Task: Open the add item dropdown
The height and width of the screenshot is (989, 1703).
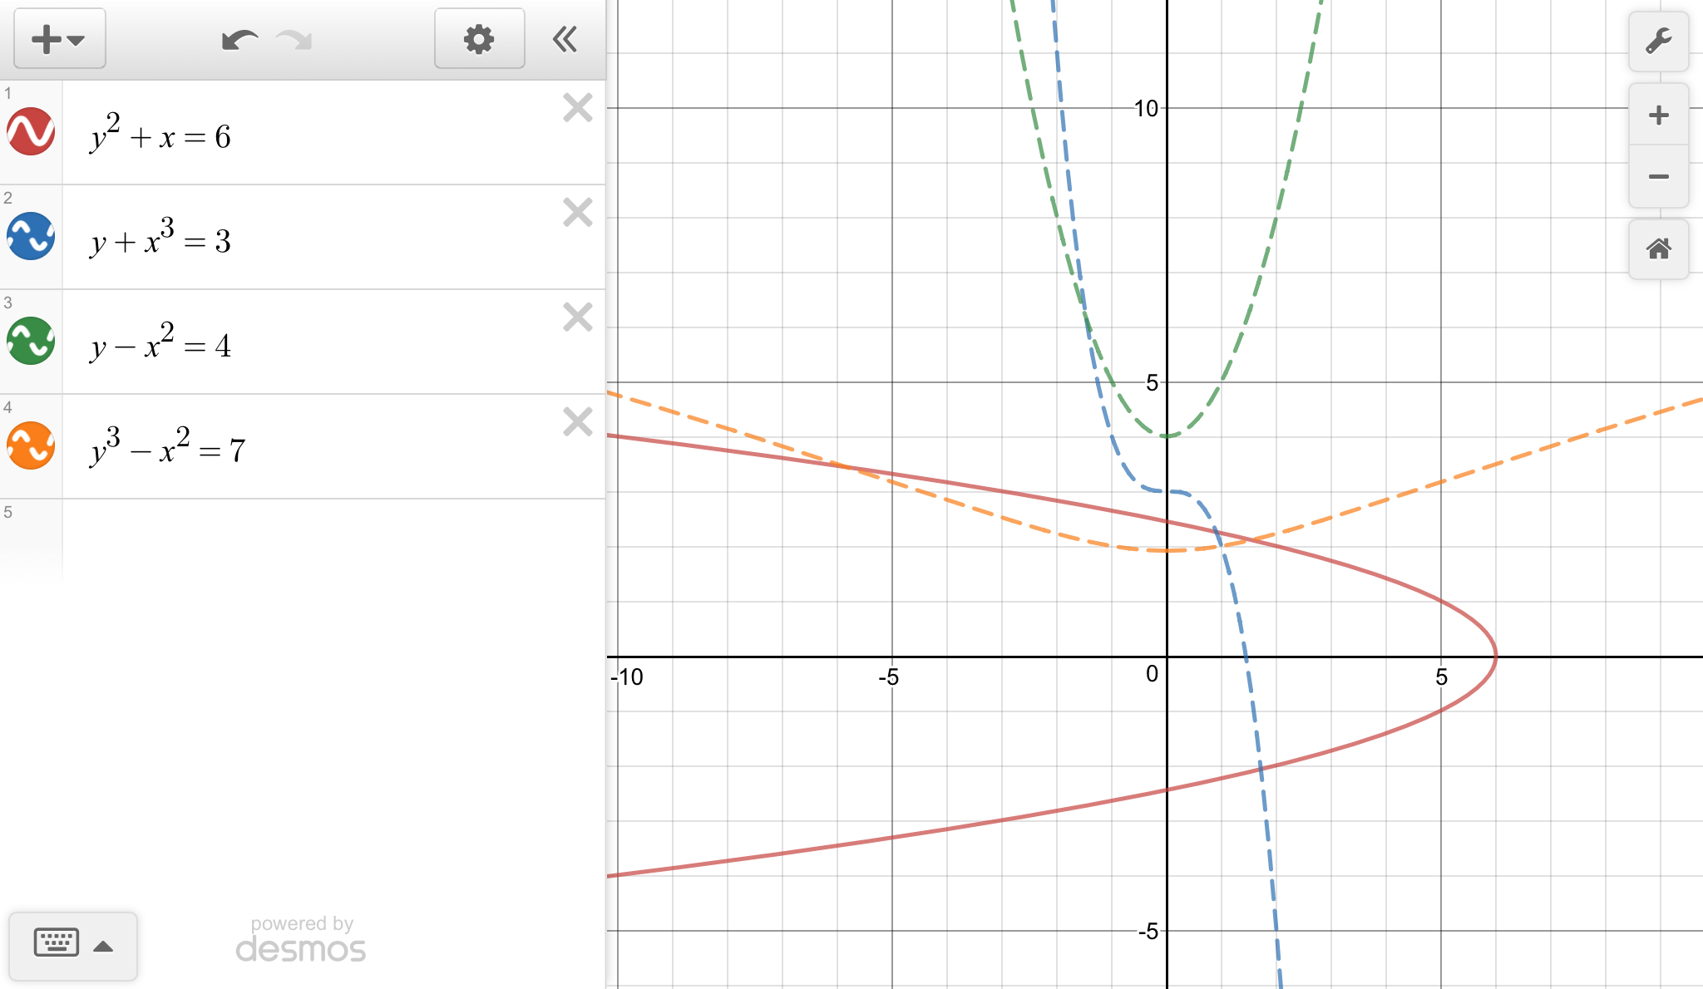Action: click(58, 39)
